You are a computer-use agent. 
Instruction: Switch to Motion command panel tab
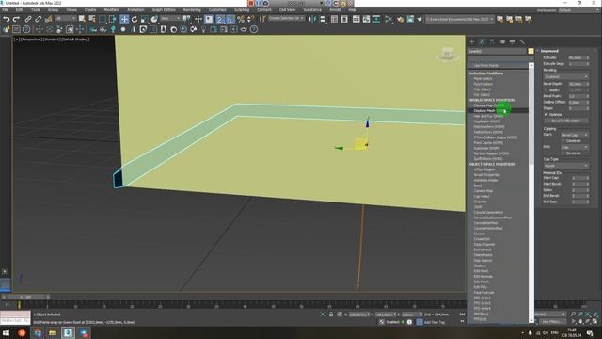(x=502, y=41)
